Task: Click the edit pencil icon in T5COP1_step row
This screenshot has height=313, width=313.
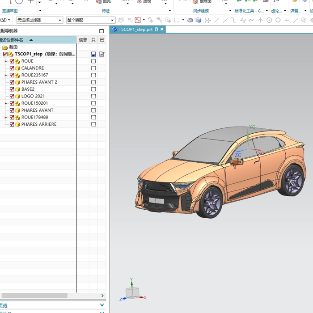Action: [102, 54]
